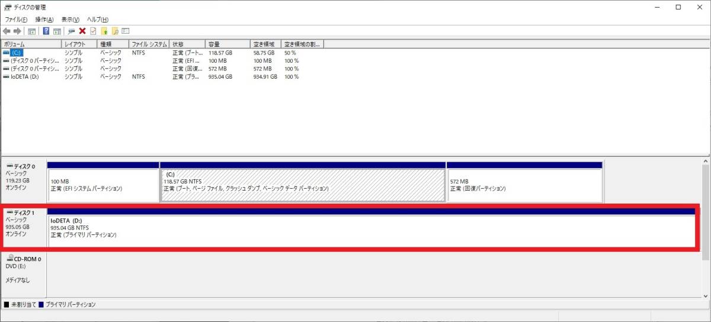Click the CD-ROM 0 disc icon

[9, 259]
